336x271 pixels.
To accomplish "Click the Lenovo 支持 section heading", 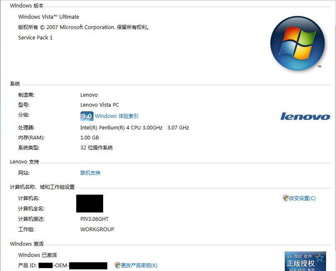I will pyautogui.click(x=24, y=161).
